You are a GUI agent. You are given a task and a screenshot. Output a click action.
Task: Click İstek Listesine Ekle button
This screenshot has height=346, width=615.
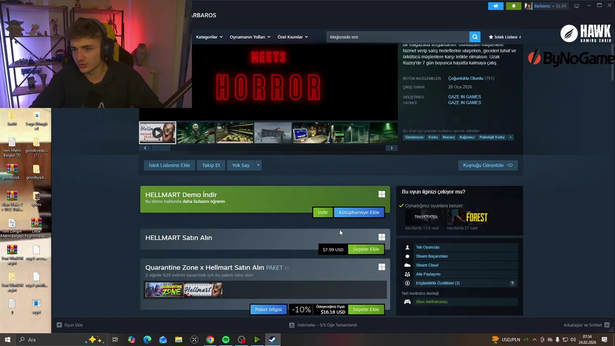pos(169,165)
